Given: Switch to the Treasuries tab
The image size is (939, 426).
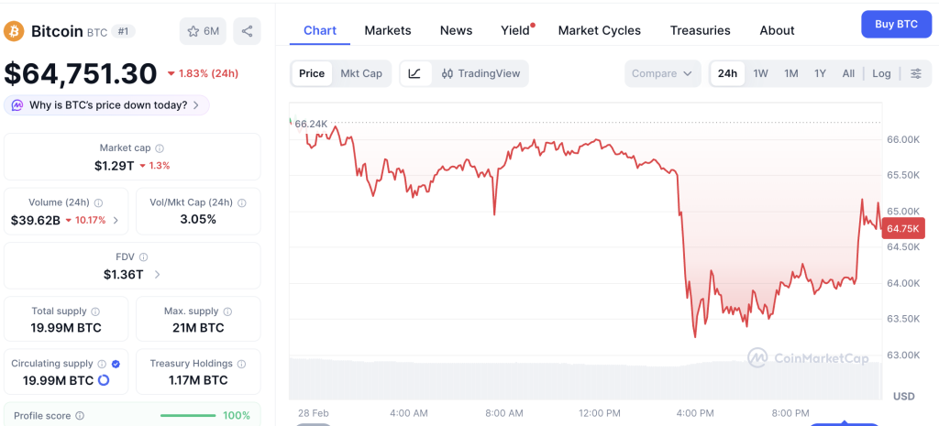Looking at the screenshot, I should [x=700, y=30].
